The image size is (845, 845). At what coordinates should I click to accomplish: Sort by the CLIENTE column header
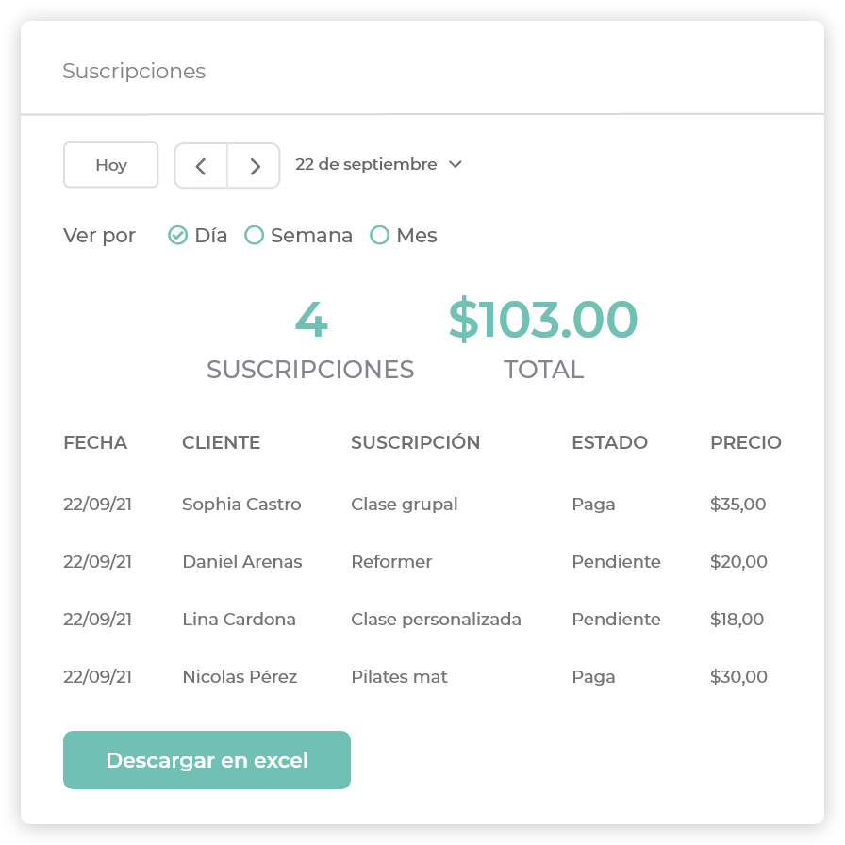(x=221, y=442)
